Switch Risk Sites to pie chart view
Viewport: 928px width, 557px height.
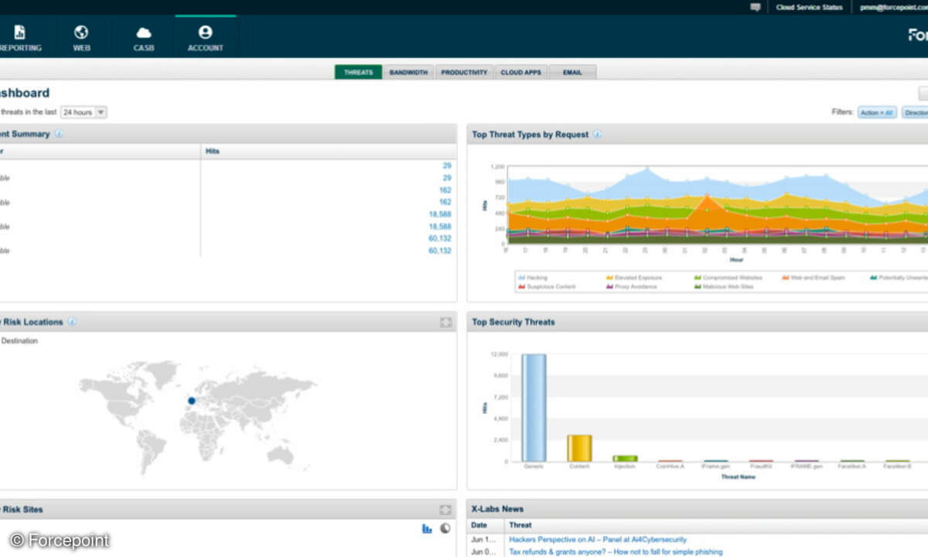pyautogui.click(x=445, y=528)
